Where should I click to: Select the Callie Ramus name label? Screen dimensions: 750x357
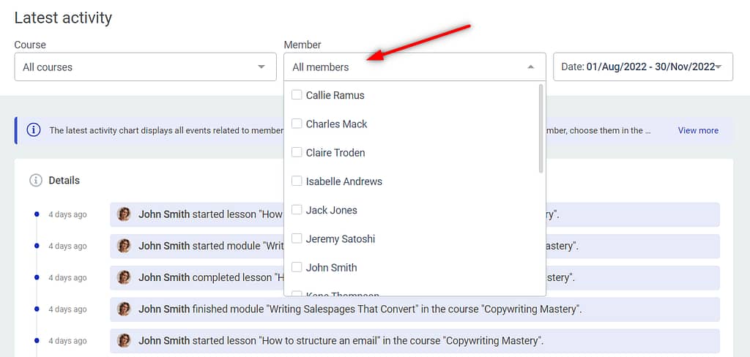(335, 95)
